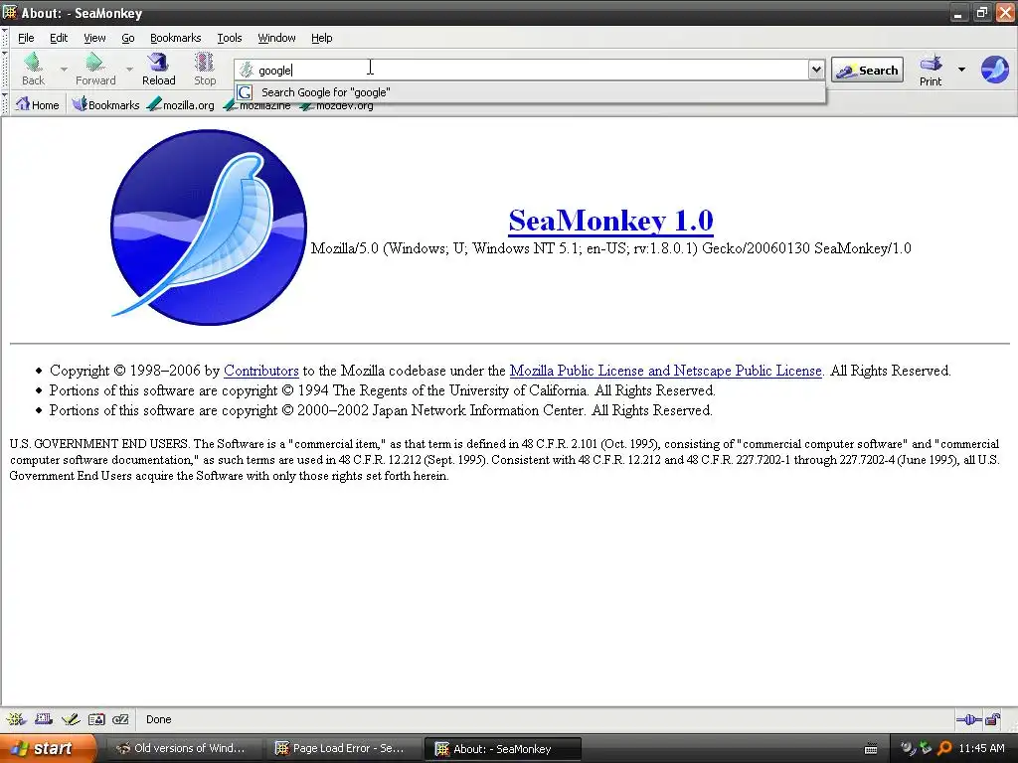1018x763 pixels.
Task: Print the page with the Print icon
Action: [x=931, y=70]
